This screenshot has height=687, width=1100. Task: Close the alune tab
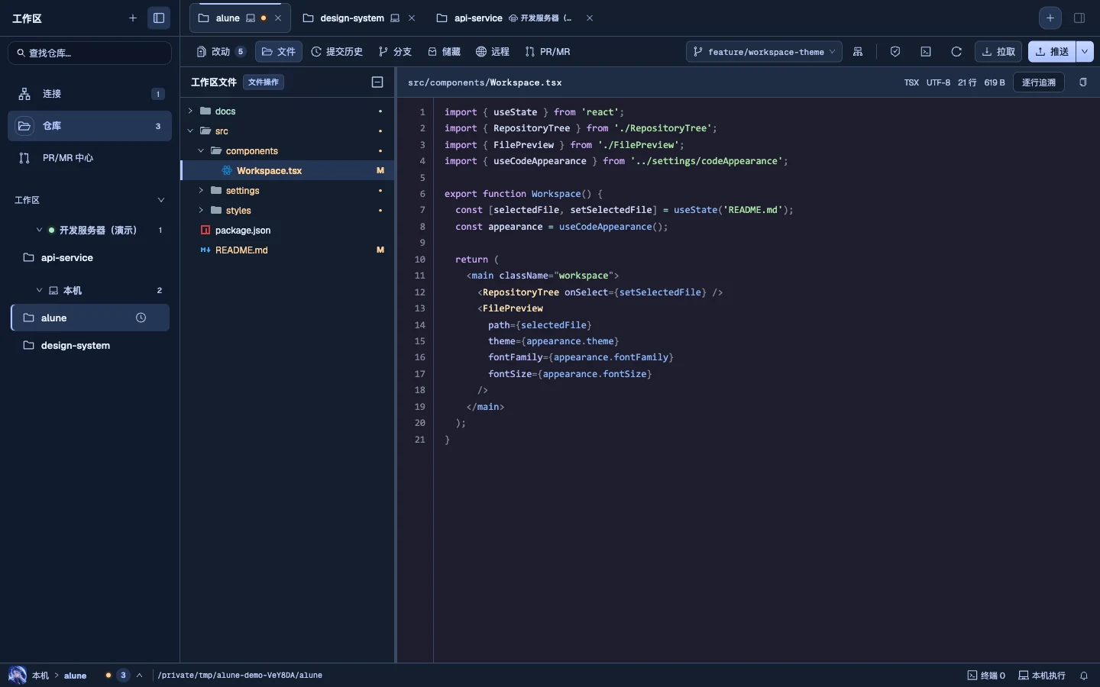point(278,18)
